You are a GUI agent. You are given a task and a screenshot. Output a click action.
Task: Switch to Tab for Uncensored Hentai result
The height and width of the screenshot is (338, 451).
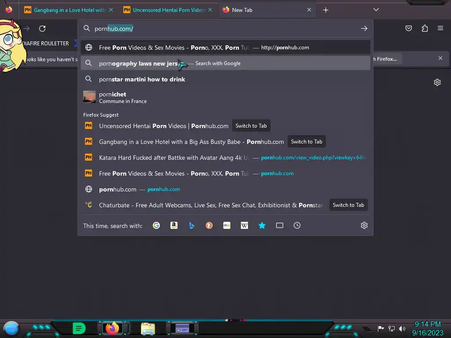251,125
